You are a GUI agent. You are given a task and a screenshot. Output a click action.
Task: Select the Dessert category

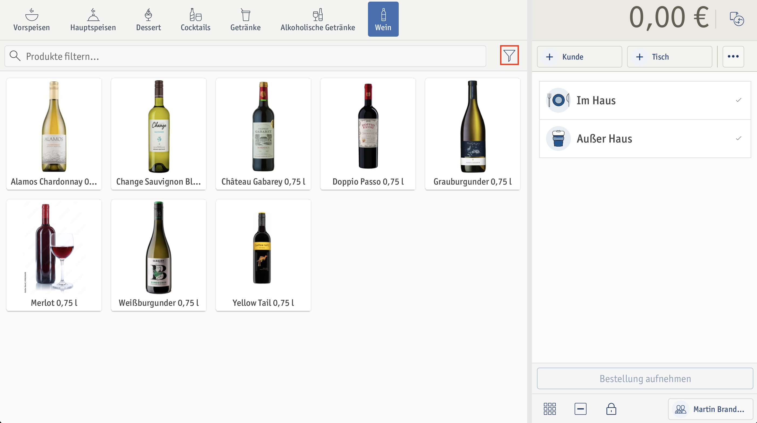coord(148,19)
